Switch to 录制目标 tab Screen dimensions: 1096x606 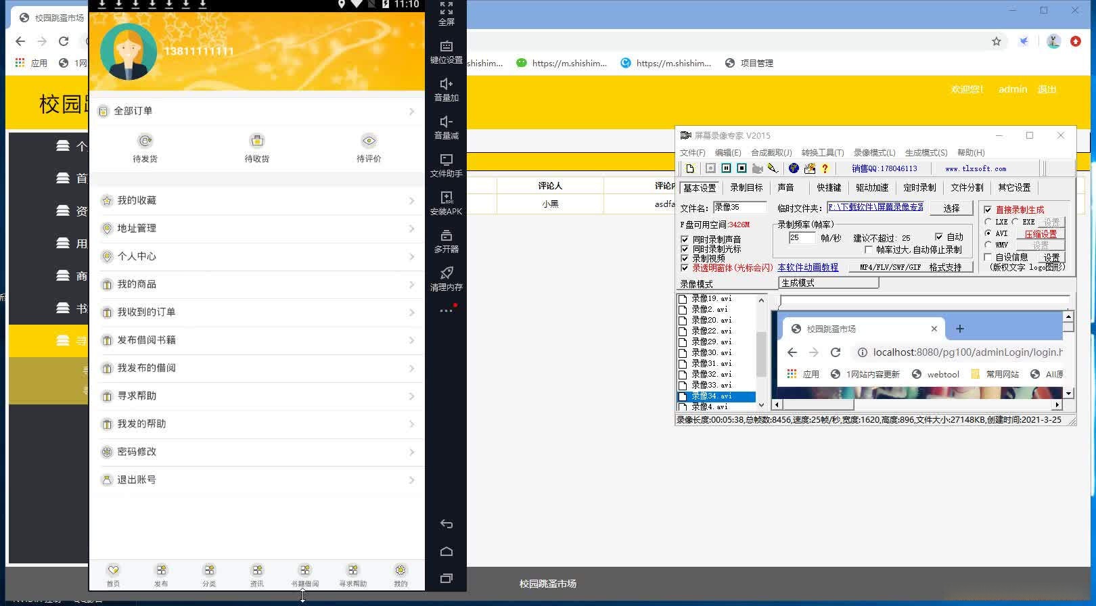(746, 188)
